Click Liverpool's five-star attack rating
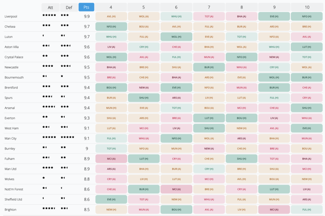Viewport: 325px width, 216px height. 49,15
